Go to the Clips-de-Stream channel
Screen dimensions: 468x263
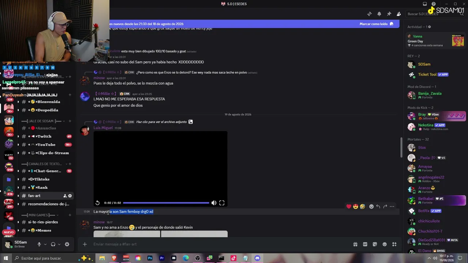pos(46,153)
